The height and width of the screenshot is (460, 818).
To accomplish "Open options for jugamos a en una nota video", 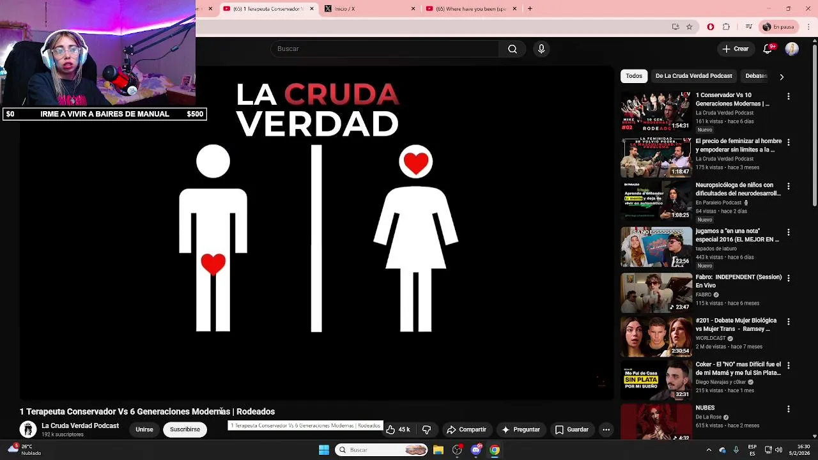I will pos(788,233).
